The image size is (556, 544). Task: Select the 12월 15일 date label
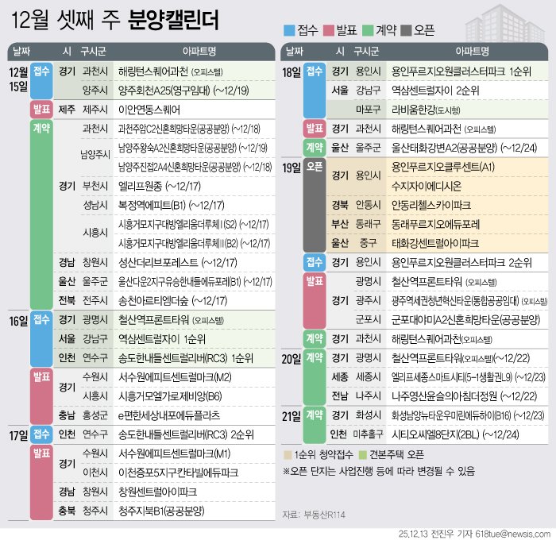[17, 78]
